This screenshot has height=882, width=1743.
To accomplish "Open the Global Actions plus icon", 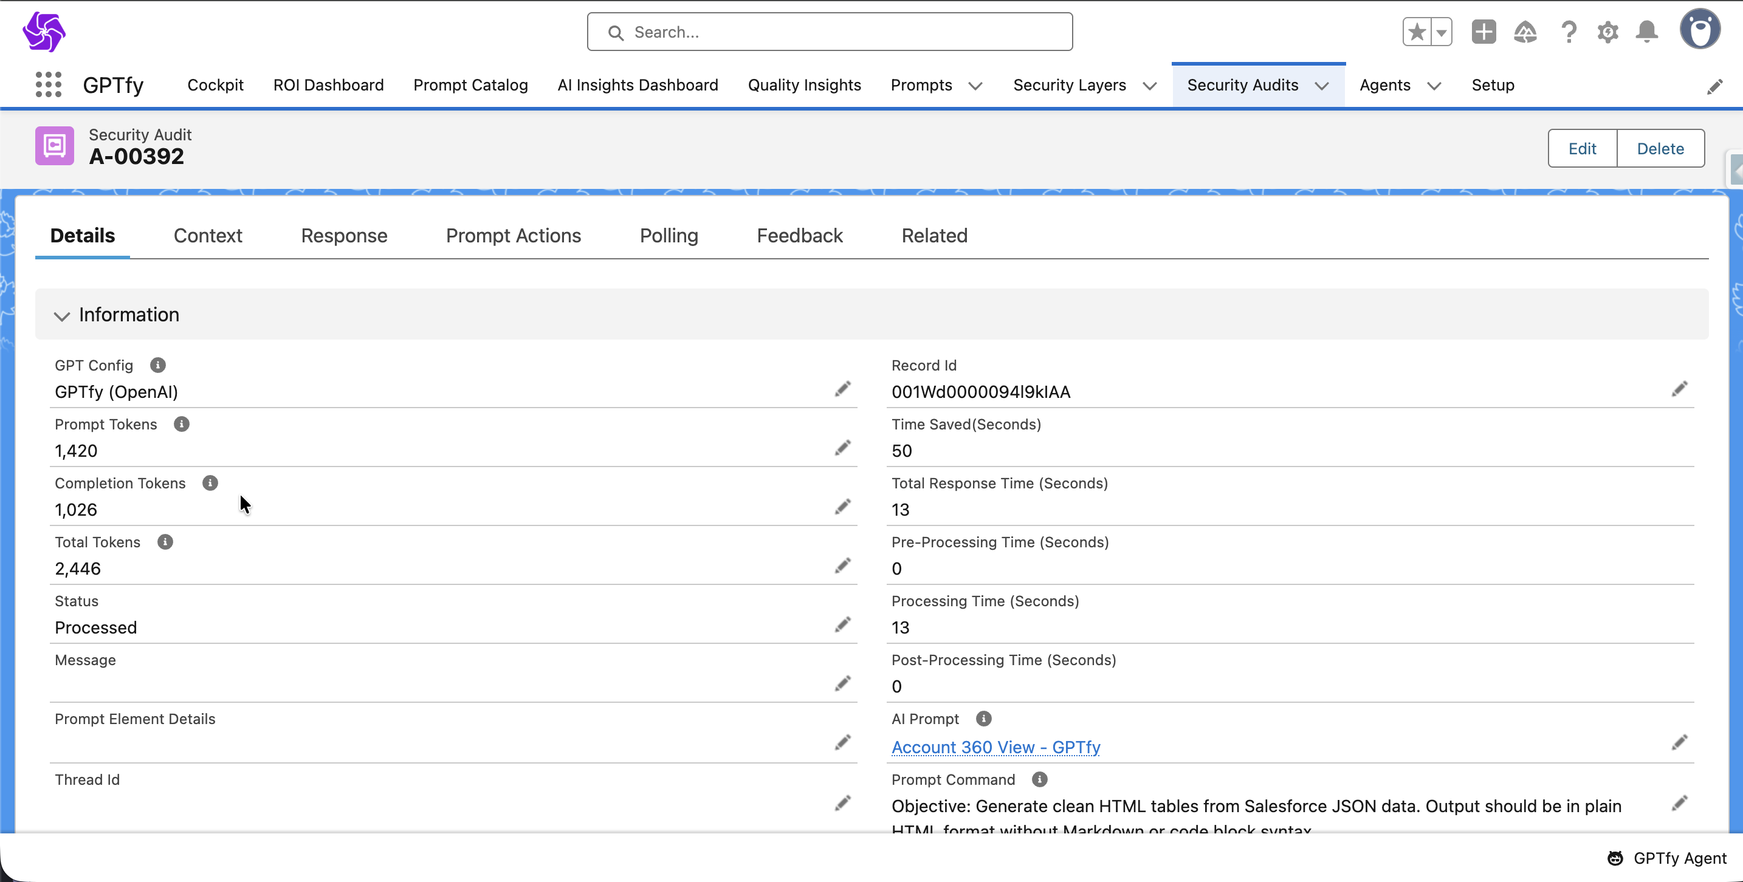I will [x=1483, y=32].
